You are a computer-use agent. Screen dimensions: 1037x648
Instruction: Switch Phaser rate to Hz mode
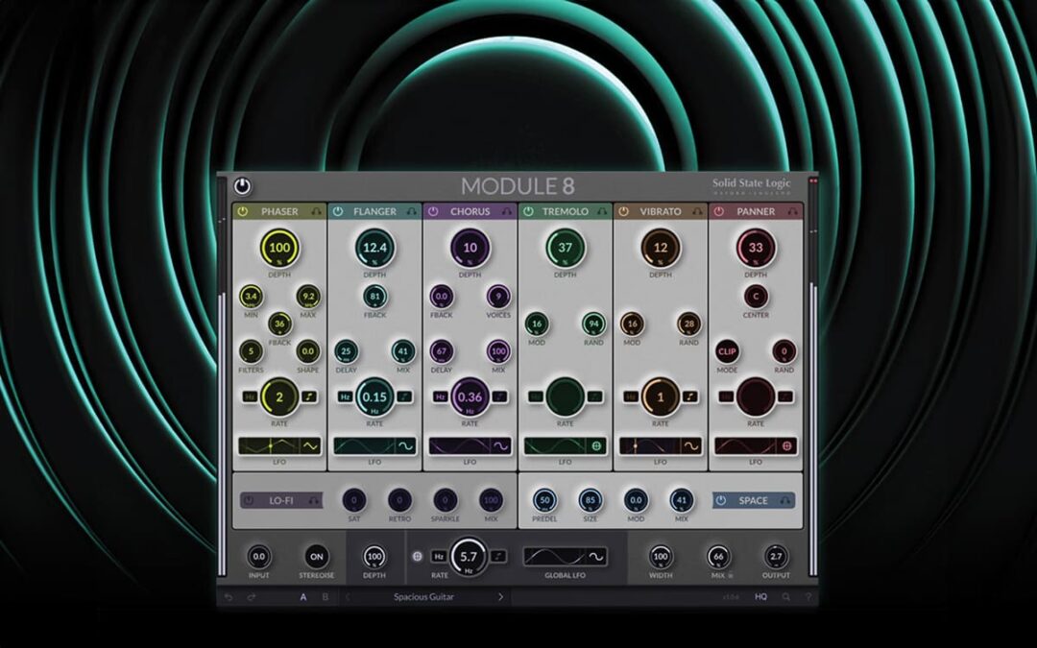pyautogui.click(x=250, y=396)
